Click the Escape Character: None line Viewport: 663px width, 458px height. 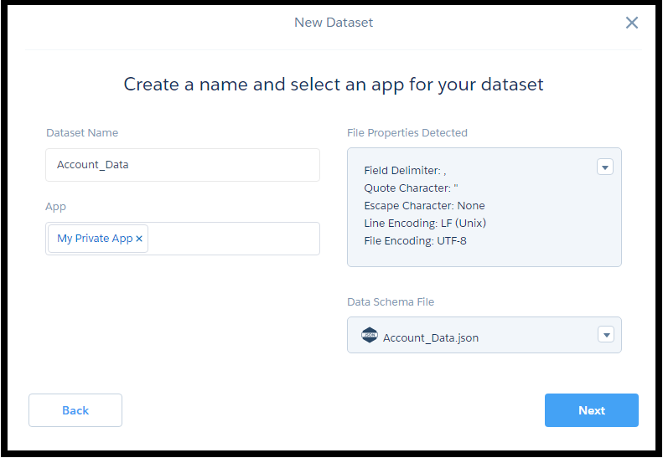click(424, 206)
